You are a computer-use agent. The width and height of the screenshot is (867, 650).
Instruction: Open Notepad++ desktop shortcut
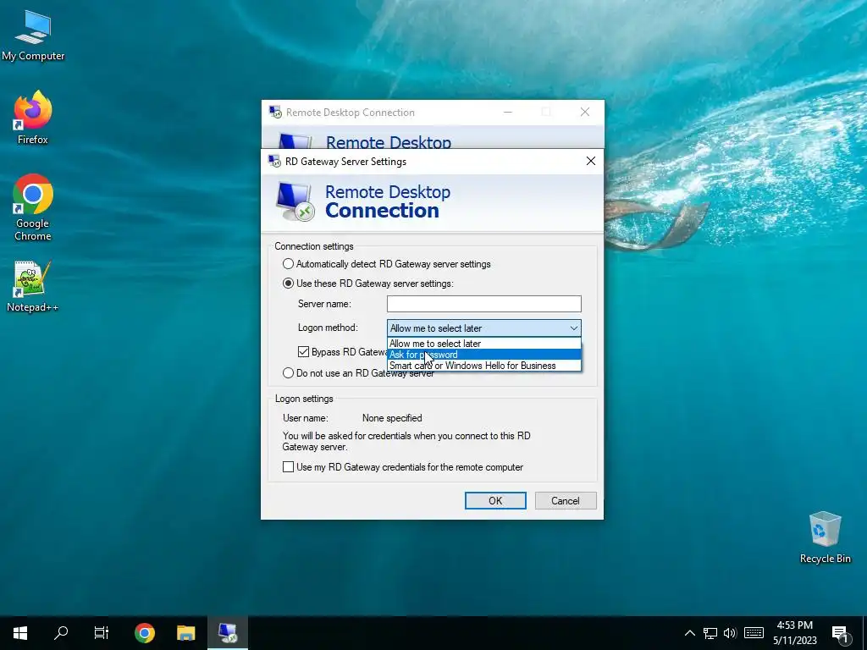[x=33, y=286]
